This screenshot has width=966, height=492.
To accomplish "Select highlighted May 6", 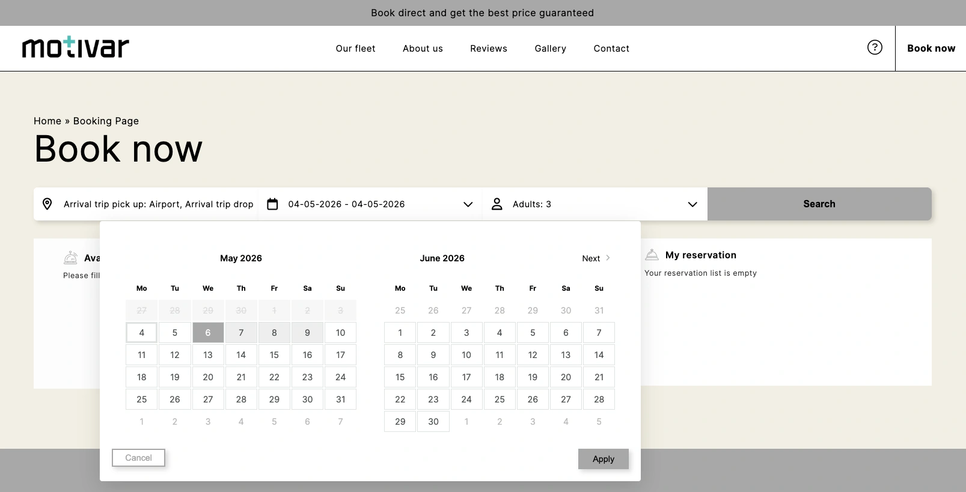I will pos(208,333).
